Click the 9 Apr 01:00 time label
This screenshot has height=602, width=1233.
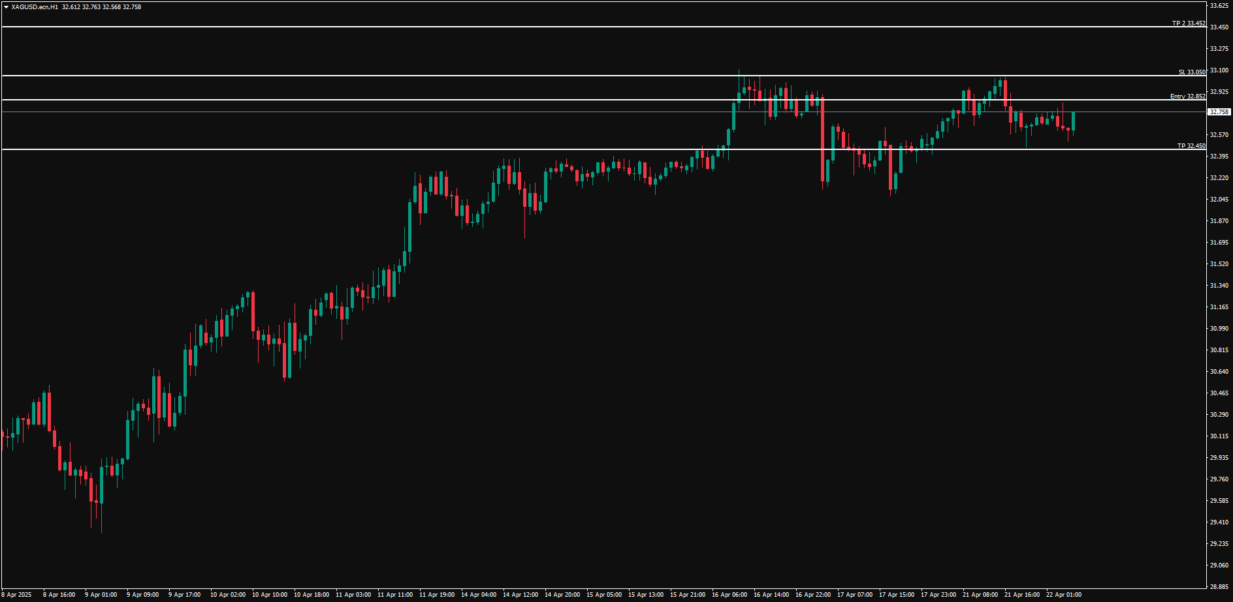tap(101, 595)
